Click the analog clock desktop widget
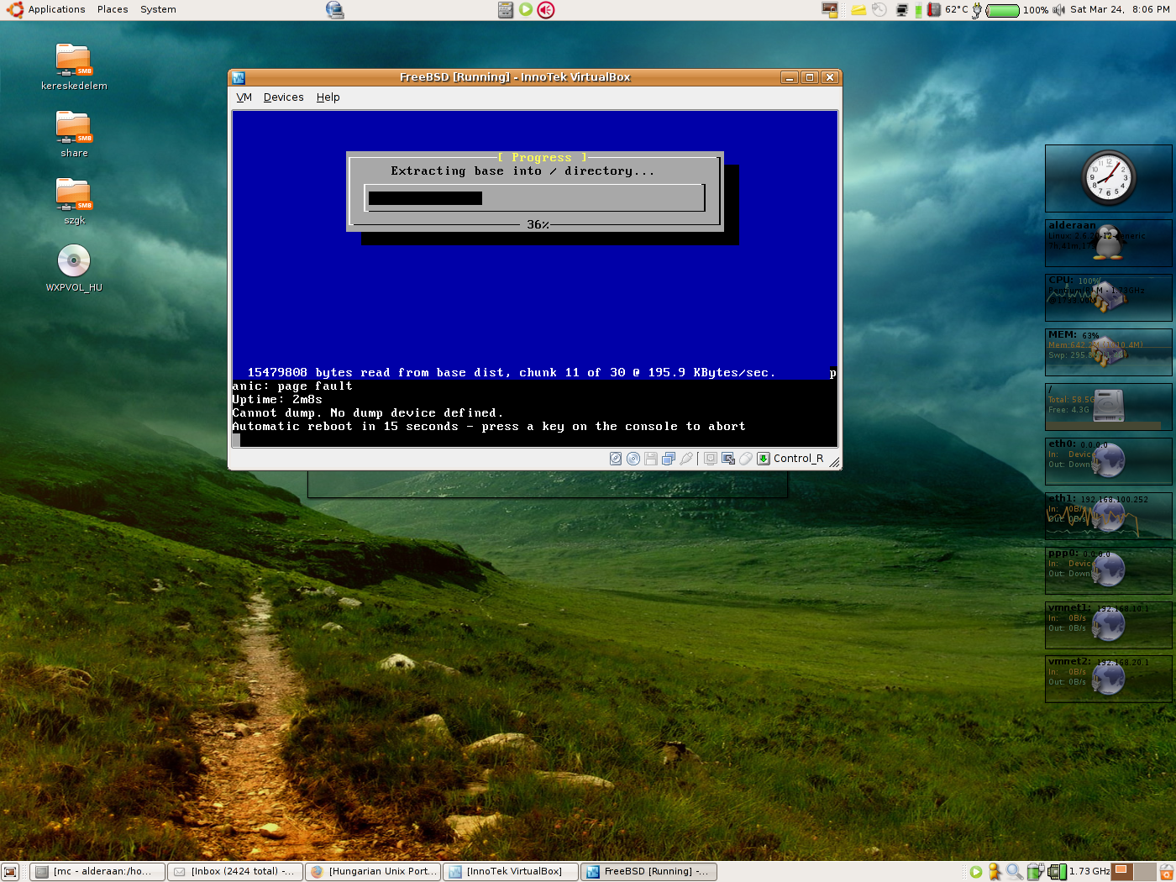The image size is (1176, 882). tap(1109, 178)
